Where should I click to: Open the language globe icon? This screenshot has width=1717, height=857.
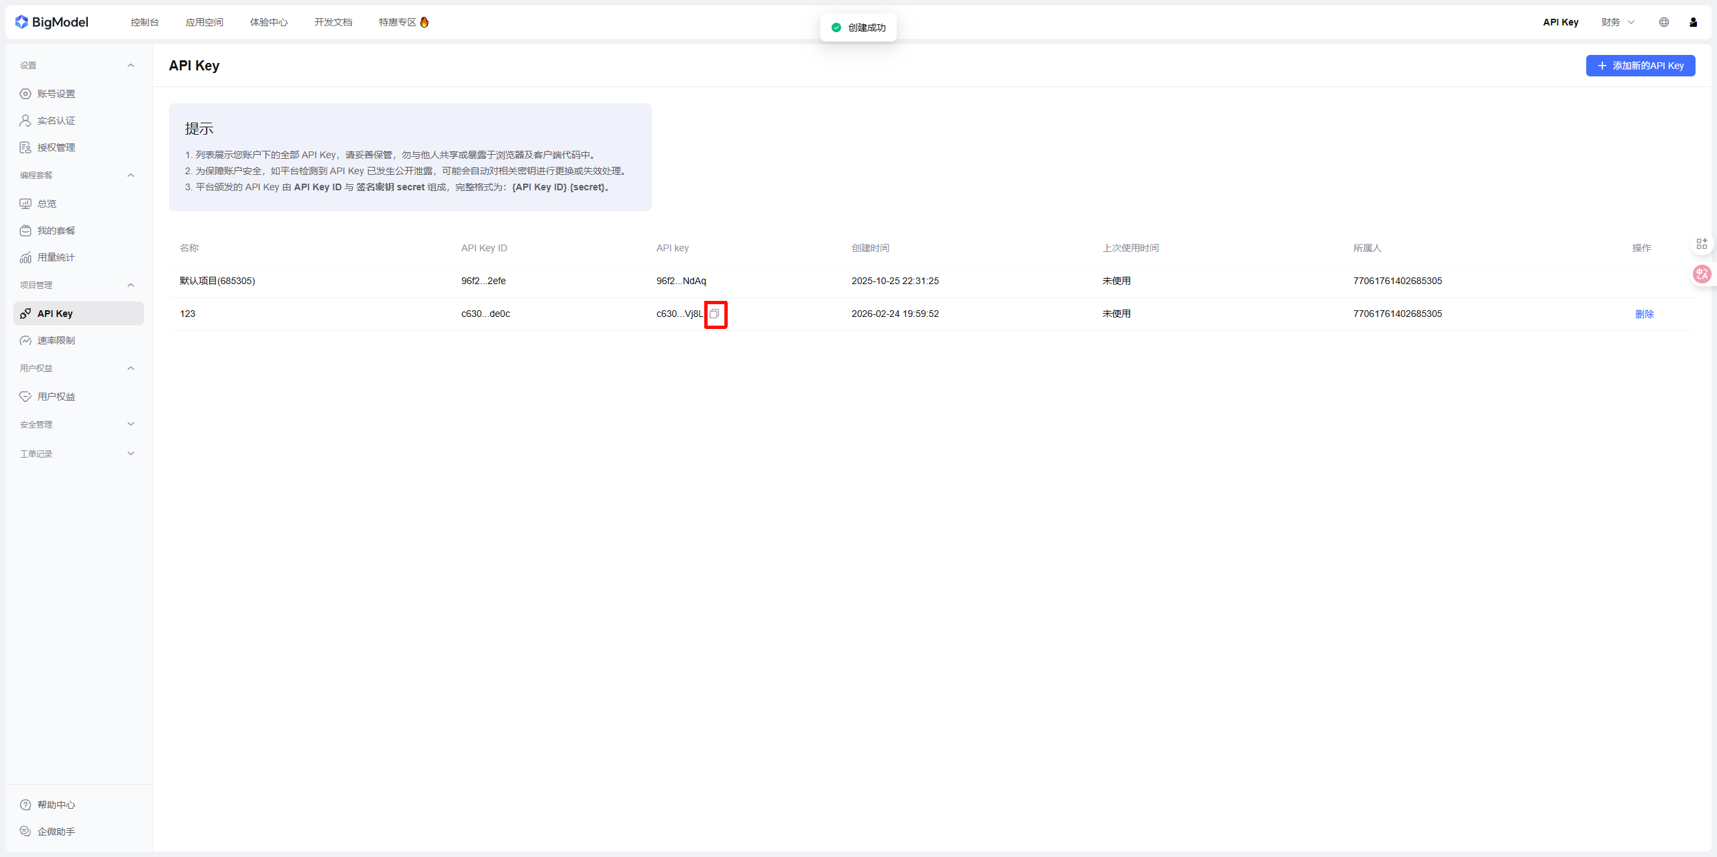tap(1663, 22)
